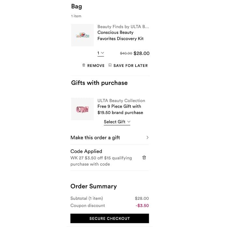Open the Discovery Kit product thumbnail
The width and height of the screenshot is (228, 227).
click(x=82, y=35)
